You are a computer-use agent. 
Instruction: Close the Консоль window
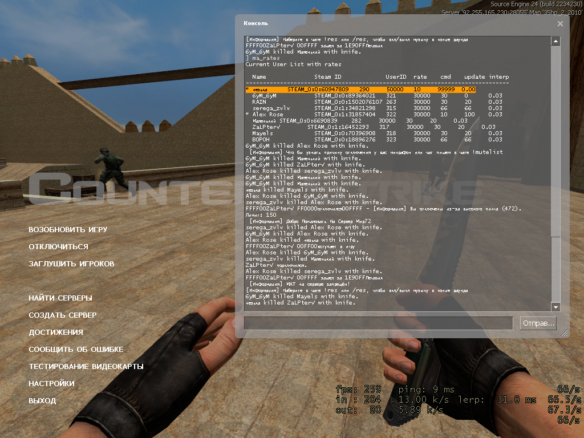[560, 23]
